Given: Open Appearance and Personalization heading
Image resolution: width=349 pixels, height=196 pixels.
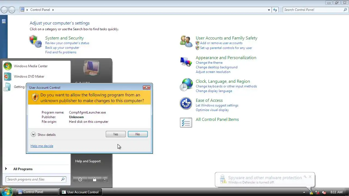Looking at the screenshot, I should click(226, 58).
